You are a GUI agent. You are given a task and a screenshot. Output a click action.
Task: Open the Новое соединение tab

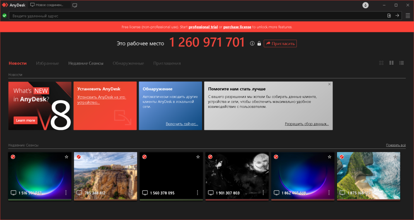[x=49, y=5]
